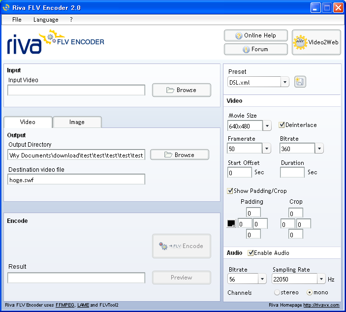The height and width of the screenshot is (312, 346).
Task: Click the right Crop value field
Action: coord(304,223)
